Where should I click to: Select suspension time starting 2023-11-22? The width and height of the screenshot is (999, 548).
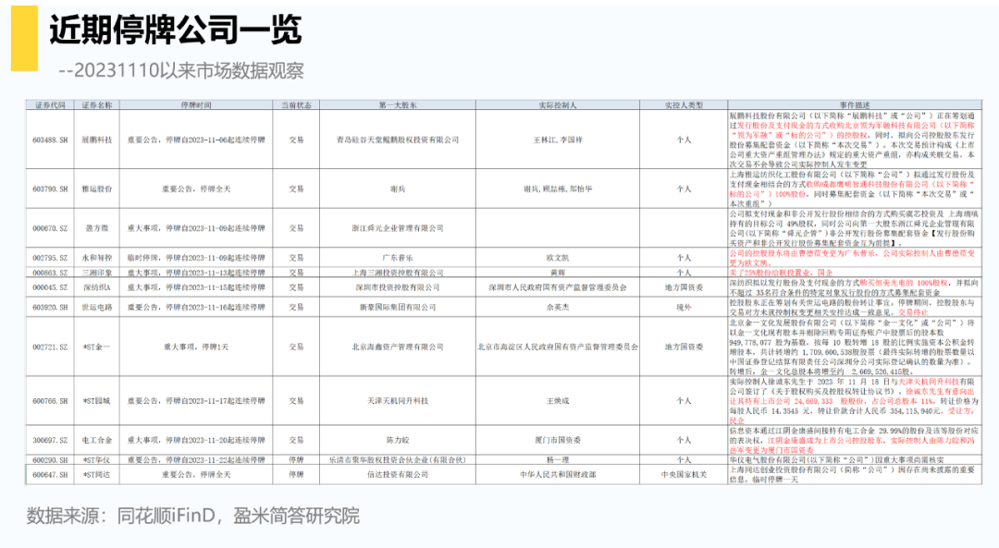pyautogui.click(x=195, y=459)
